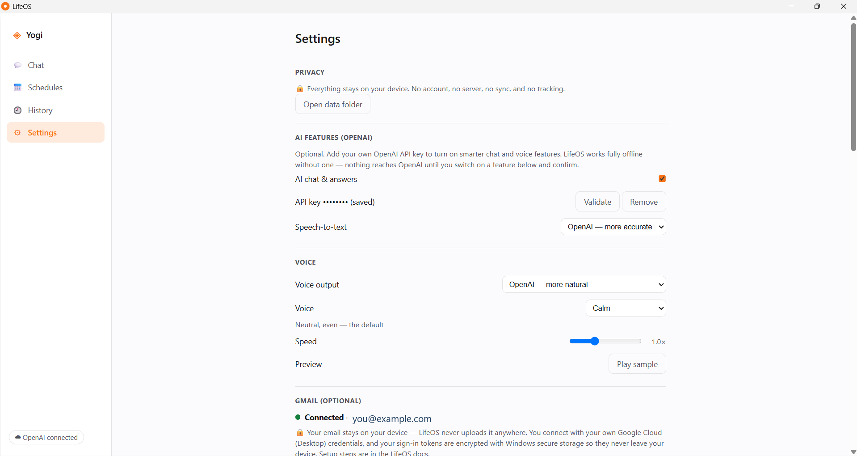Play the voice sample

point(637,364)
